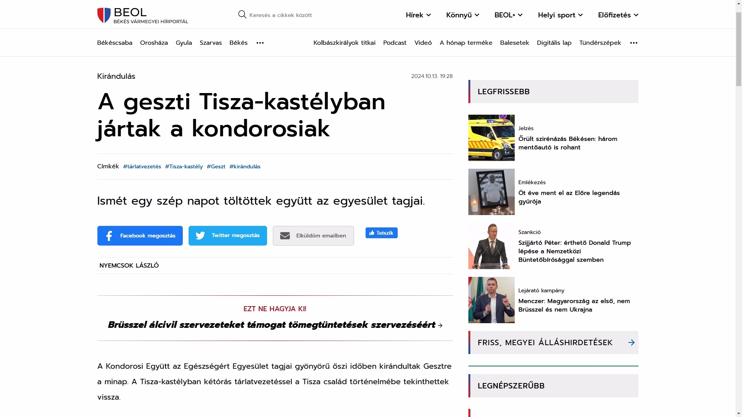This screenshot has width=742, height=417.
Task: Open Menczer: Magyarország az első headline
Action: 574,305
